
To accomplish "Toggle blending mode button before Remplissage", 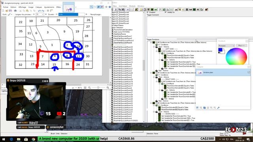I will point(86,14).
